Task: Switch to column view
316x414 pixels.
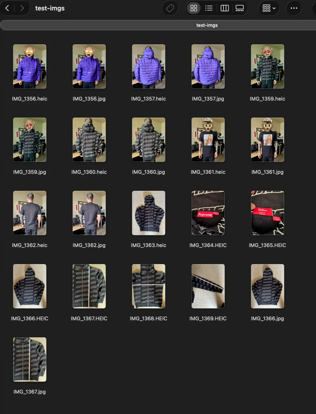Action: (225, 8)
